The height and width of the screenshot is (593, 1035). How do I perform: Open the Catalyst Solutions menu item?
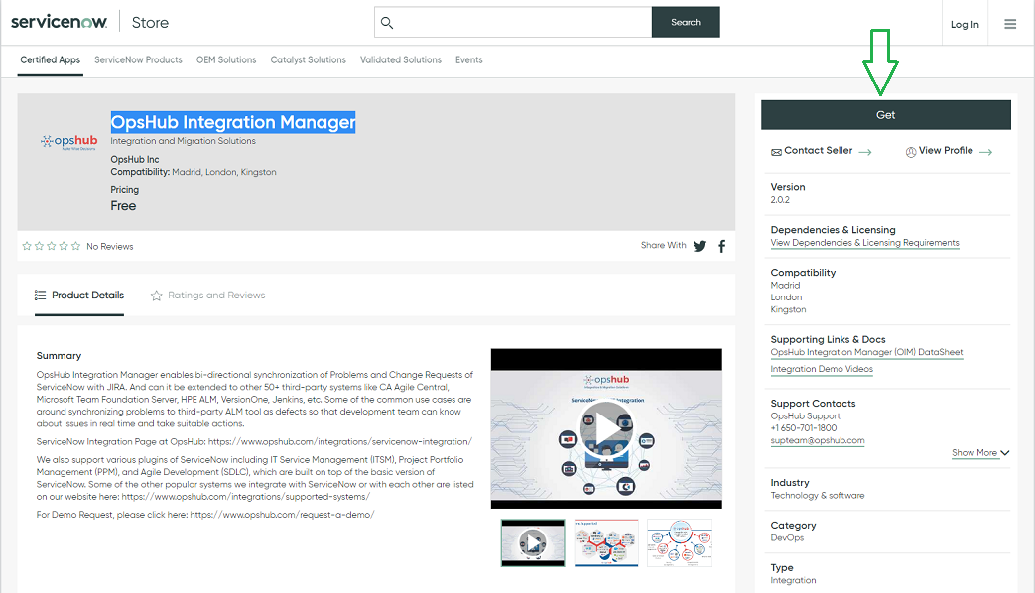click(308, 60)
